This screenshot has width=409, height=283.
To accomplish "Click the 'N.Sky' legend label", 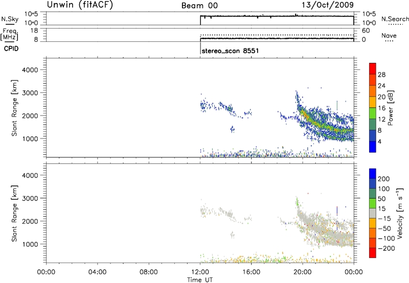I will click(x=10, y=19).
